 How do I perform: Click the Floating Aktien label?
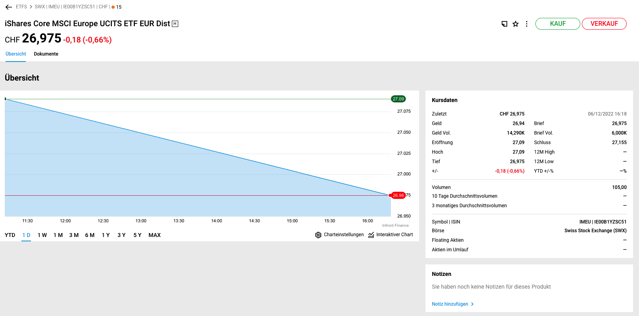(x=448, y=240)
